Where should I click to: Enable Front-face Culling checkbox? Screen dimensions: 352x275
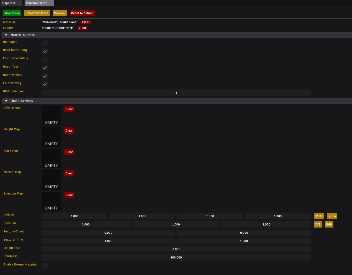tap(45, 60)
